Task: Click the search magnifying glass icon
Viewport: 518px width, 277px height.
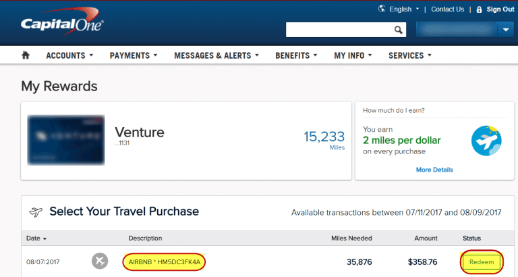Action: (x=399, y=30)
